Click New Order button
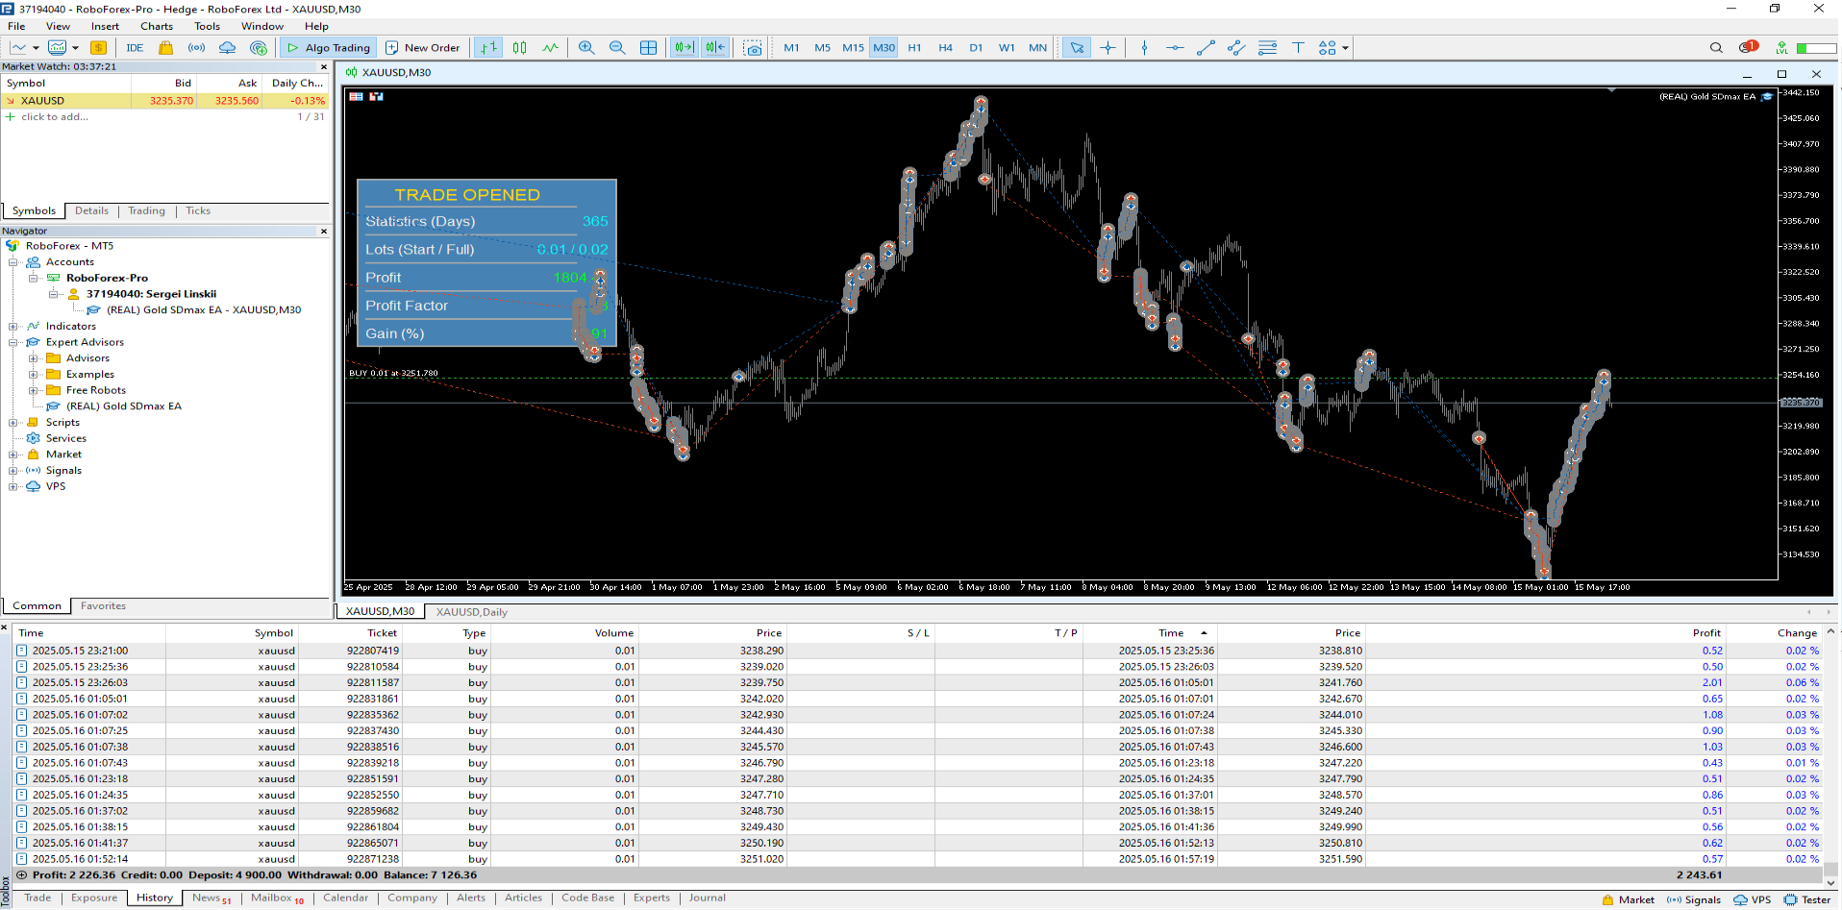The image size is (1842, 910). click(423, 47)
